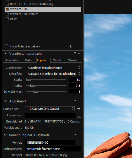Uncheck the Website 1400 recipe
The image size is (132, 158).
[x=7, y=9]
